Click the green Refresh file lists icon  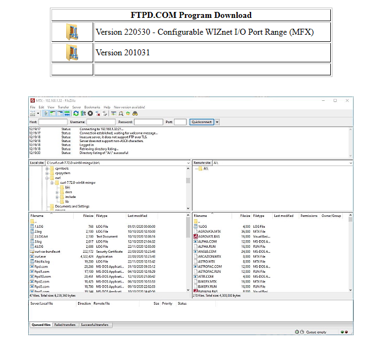coord(76,113)
